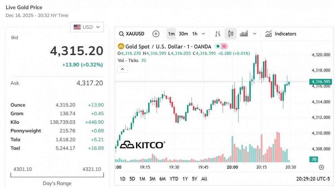
Task: Open the Indicators panel
Action: pyautogui.click(x=281, y=34)
